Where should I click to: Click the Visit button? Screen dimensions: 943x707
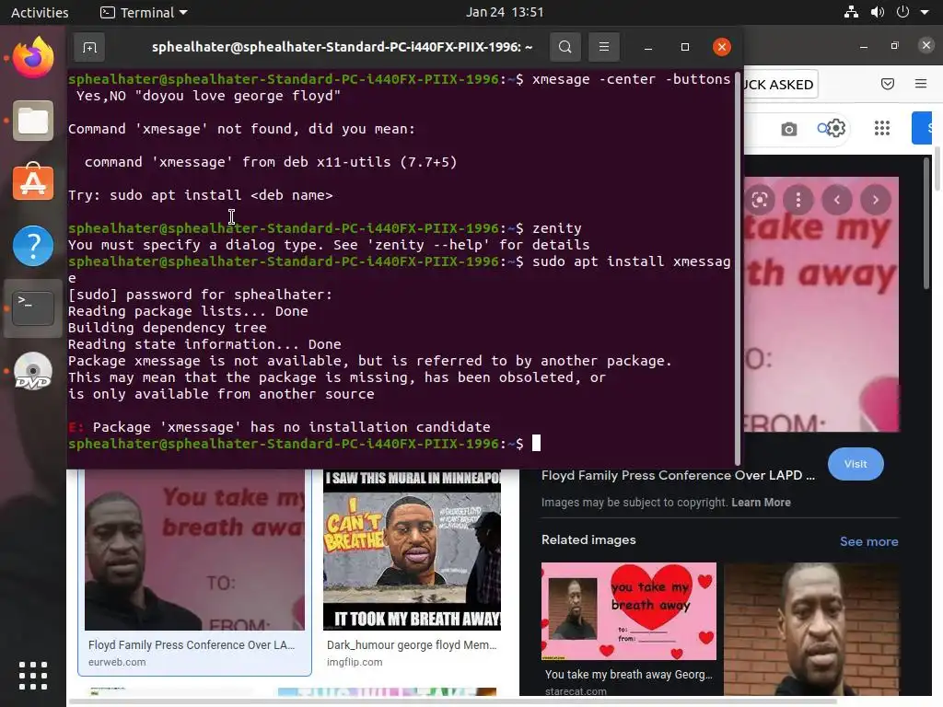(x=856, y=464)
